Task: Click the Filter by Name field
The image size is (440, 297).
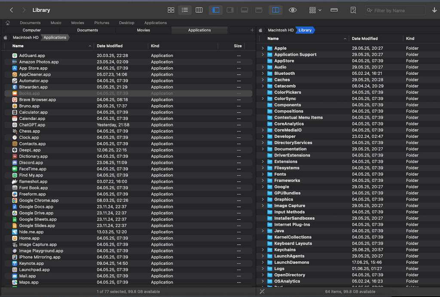Action: coord(395,10)
